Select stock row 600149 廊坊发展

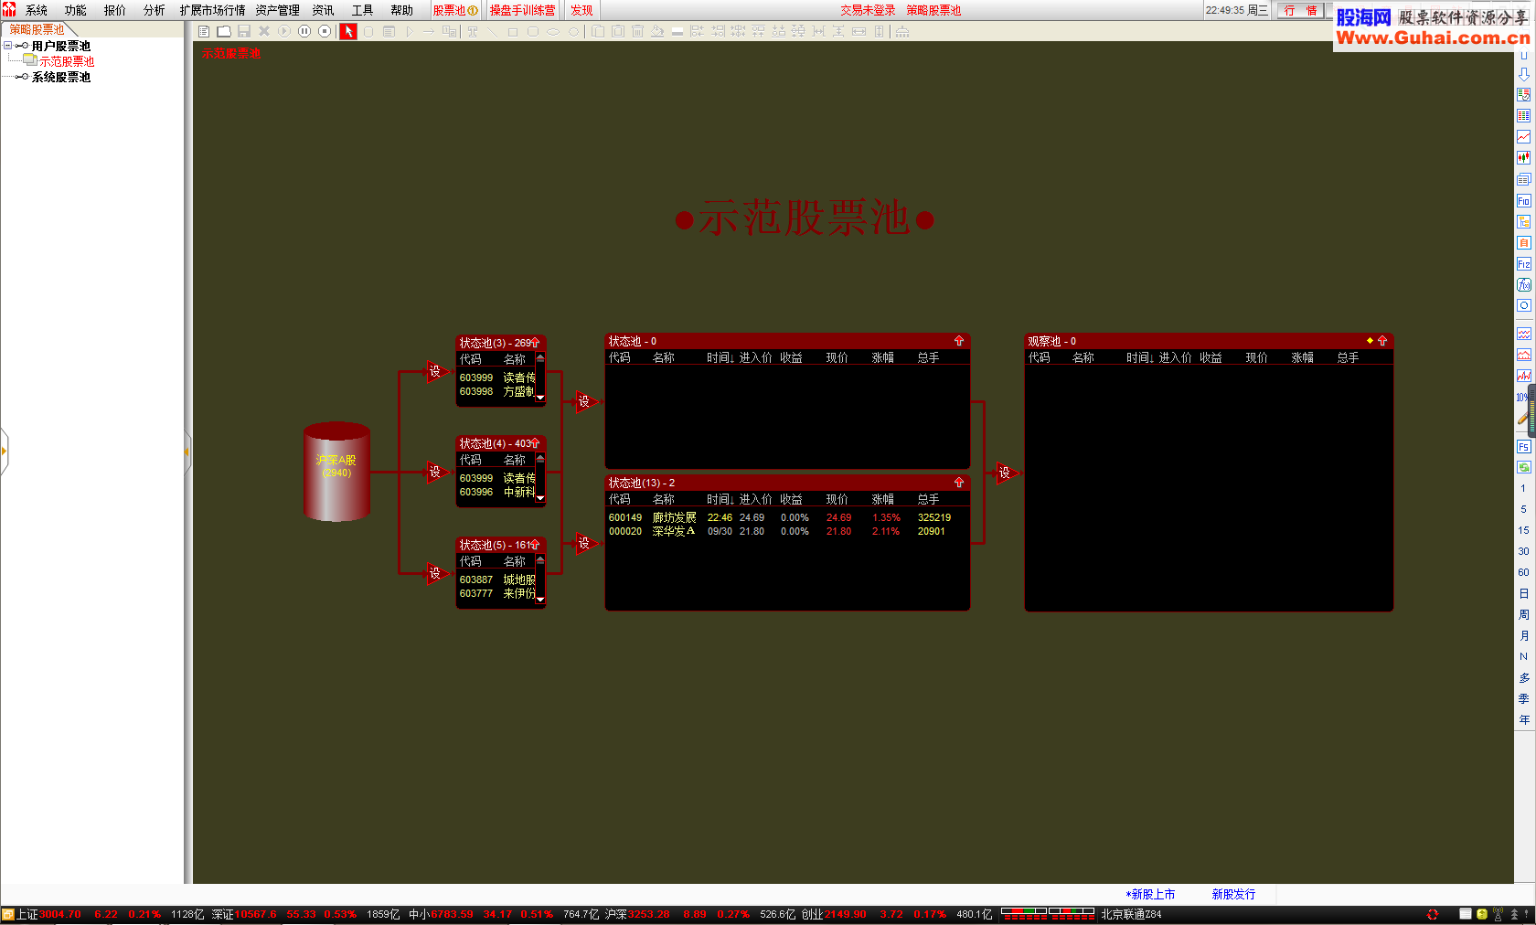(786, 517)
